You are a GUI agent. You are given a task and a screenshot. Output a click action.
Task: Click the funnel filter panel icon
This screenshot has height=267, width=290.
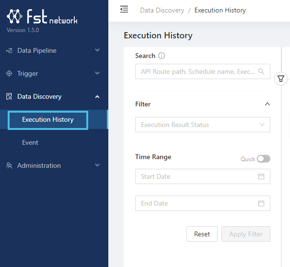[x=281, y=79]
